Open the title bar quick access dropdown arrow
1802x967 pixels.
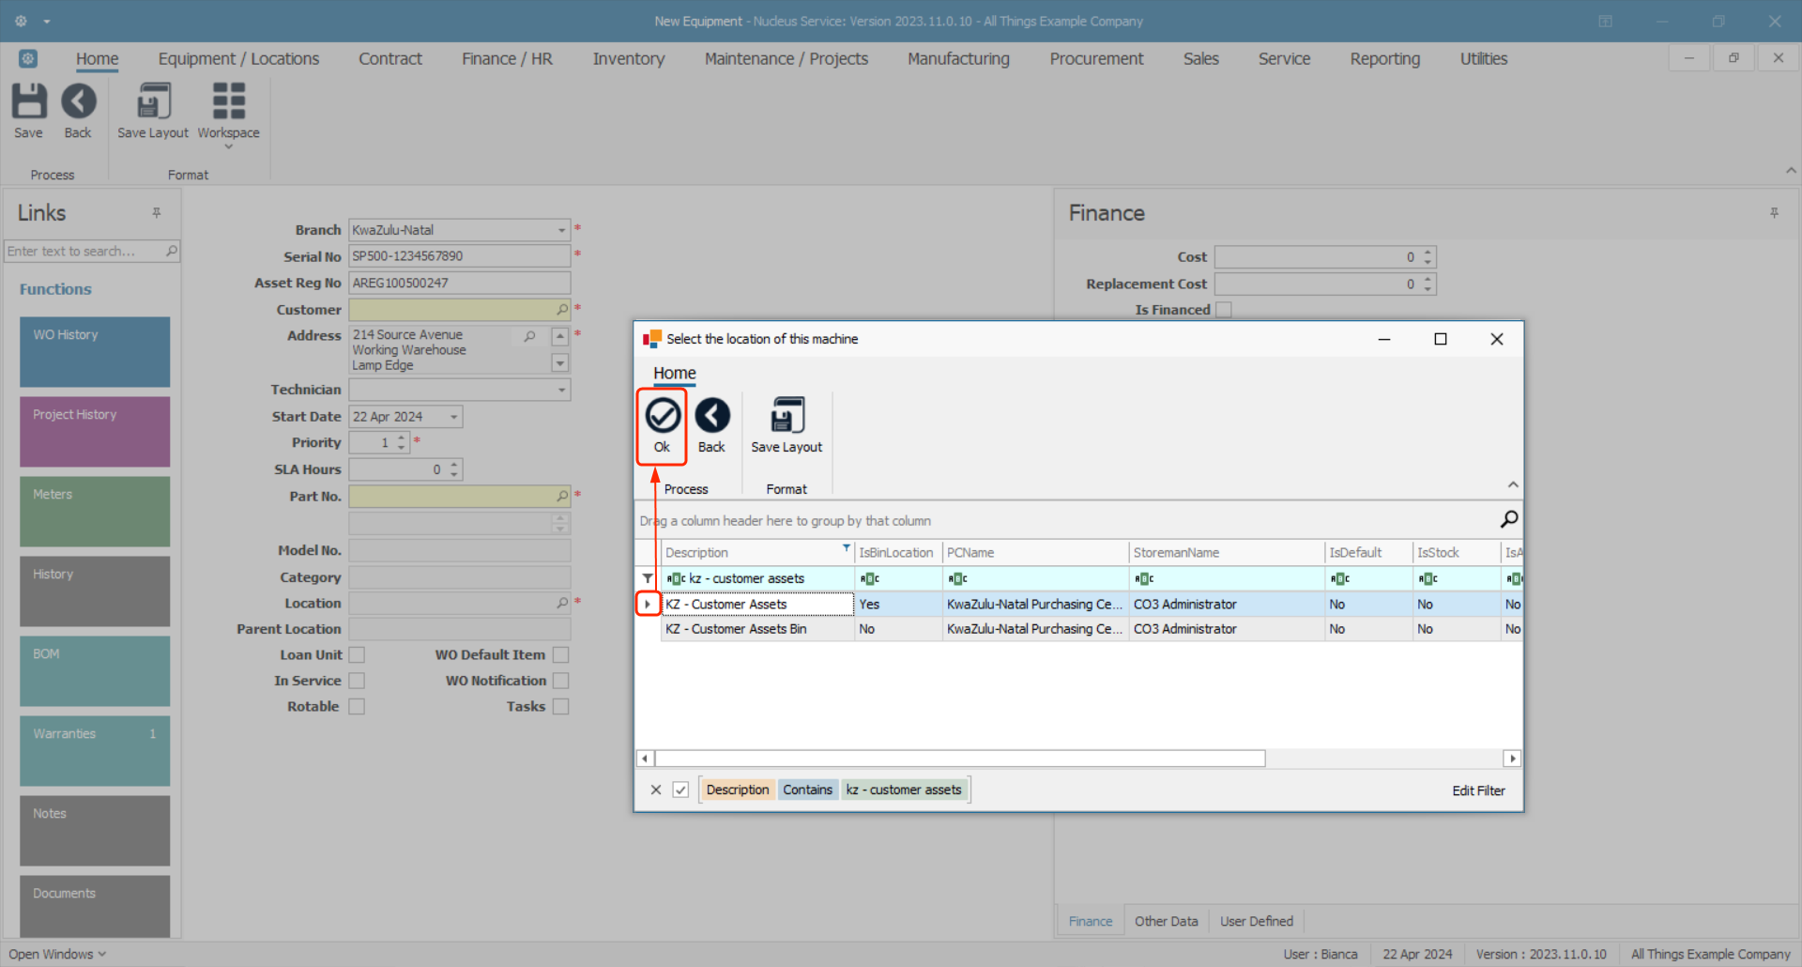pos(47,21)
